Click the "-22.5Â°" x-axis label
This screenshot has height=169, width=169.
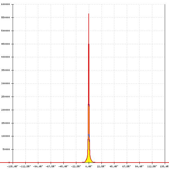[76, 166]
